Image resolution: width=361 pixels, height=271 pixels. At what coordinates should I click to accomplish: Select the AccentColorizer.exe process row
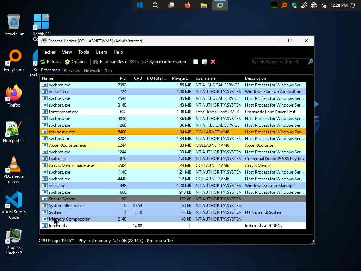pos(173,145)
